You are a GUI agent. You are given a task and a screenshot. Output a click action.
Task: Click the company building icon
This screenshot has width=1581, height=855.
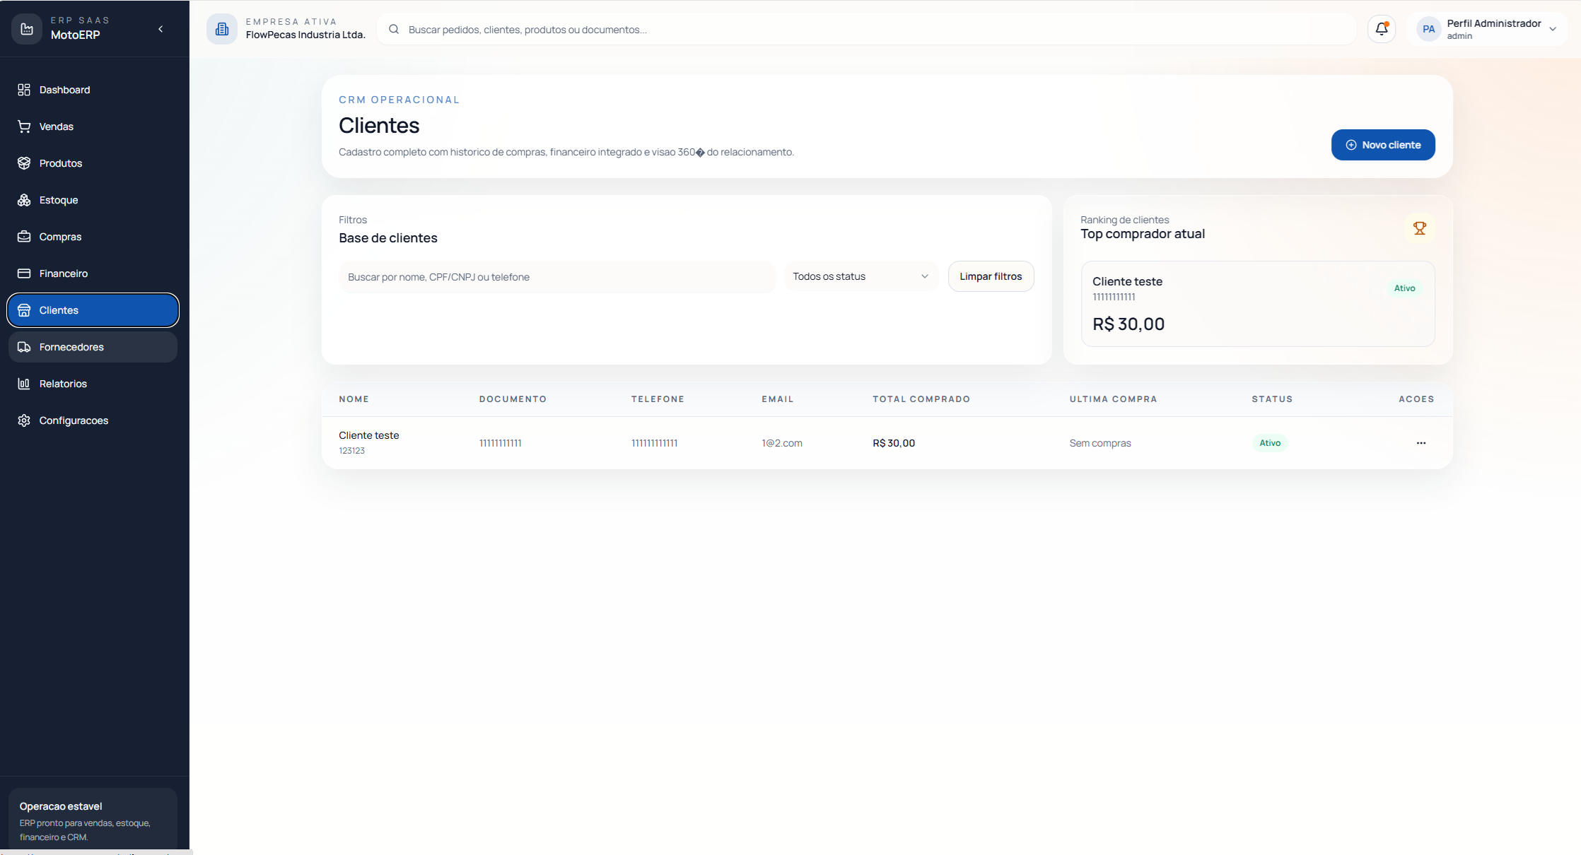[222, 29]
